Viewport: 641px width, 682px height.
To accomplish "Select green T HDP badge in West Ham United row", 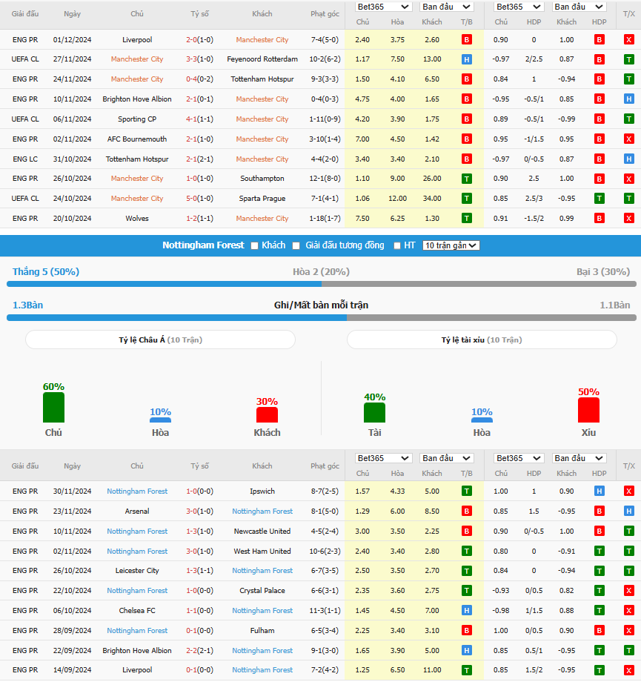I will (x=600, y=551).
